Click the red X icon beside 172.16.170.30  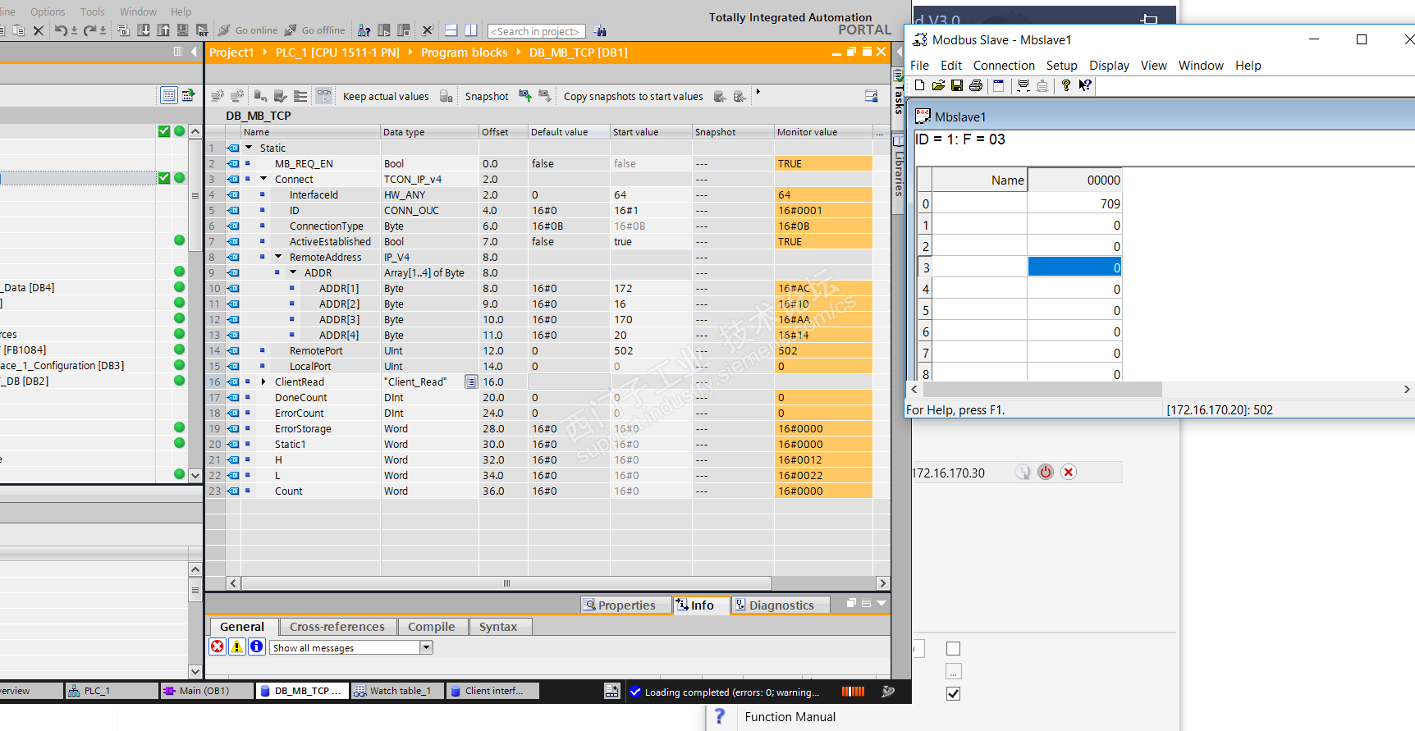click(1069, 472)
